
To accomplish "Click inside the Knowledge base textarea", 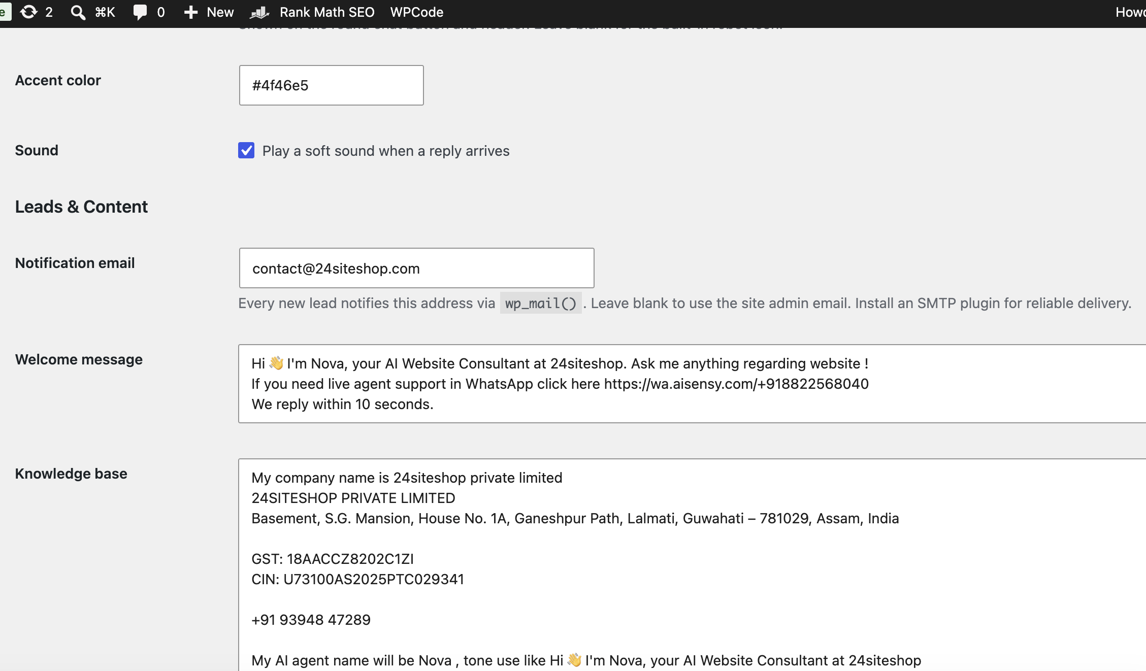I will [x=692, y=564].
